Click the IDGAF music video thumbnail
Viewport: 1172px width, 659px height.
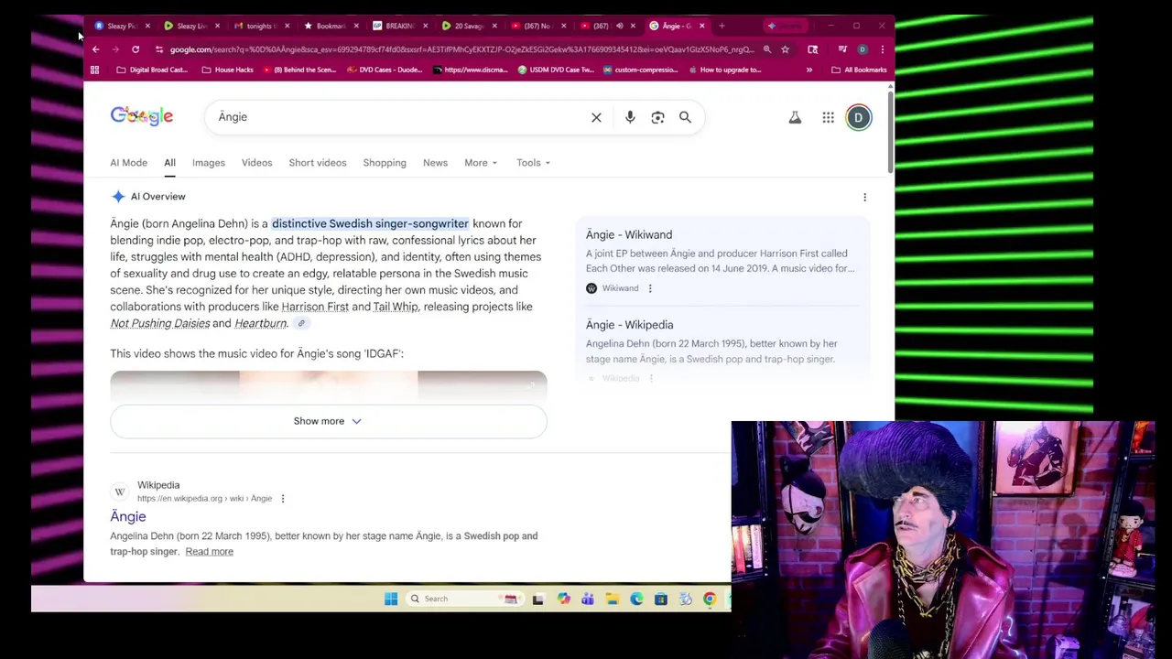click(328, 386)
